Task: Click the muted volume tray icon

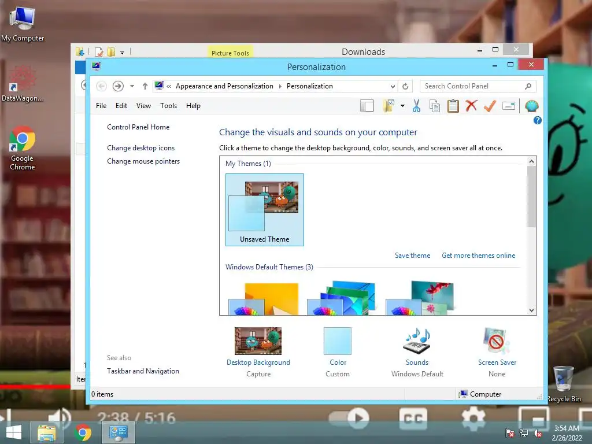Action: tap(537, 433)
